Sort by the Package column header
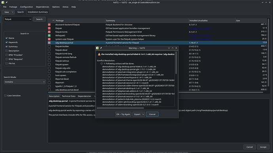The width and height of the screenshot is (273, 153). coord(80,21)
